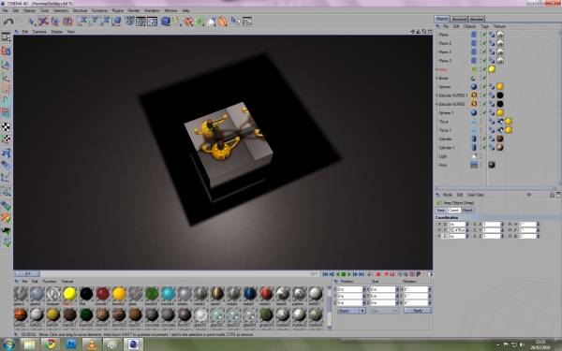Viewport: 562px width, 351px height.
Task: Open the Render Settings icon
Action: pyautogui.click(x=153, y=22)
